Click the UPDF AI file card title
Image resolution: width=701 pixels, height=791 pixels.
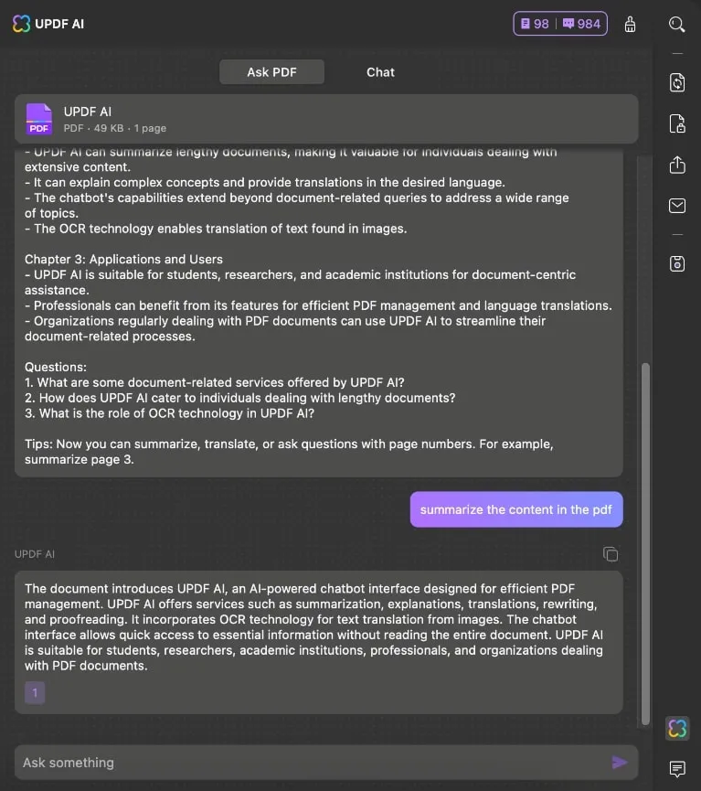[87, 112]
